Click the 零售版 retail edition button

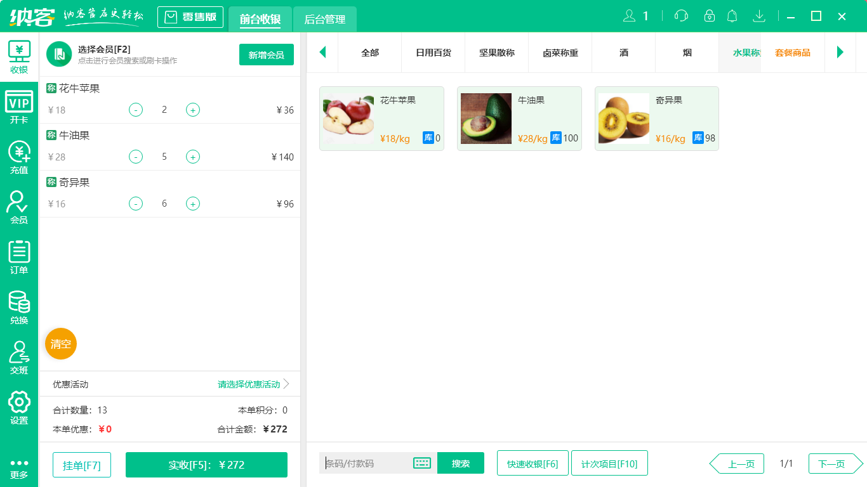click(190, 17)
